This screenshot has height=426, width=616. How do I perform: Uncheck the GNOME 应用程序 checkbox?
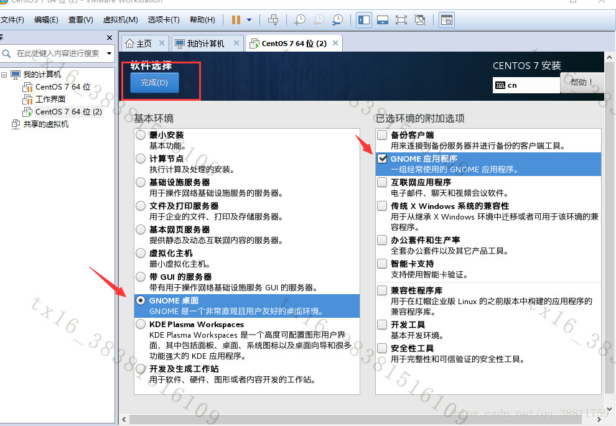pyautogui.click(x=382, y=159)
